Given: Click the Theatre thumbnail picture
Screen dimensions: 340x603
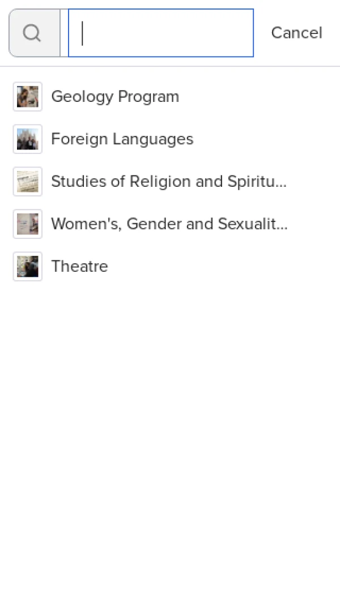Looking at the screenshot, I should click(27, 266).
